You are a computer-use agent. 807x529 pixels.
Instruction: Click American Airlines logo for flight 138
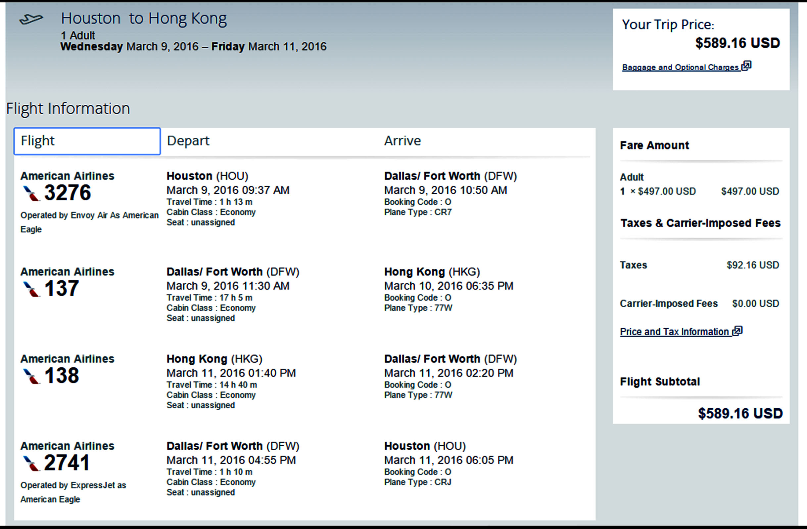click(x=31, y=376)
